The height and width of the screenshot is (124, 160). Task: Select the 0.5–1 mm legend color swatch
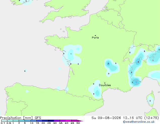(x=10, y=121)
